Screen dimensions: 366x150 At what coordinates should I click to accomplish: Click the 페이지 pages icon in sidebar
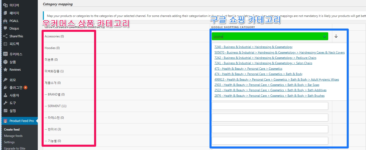pos(5,13)
